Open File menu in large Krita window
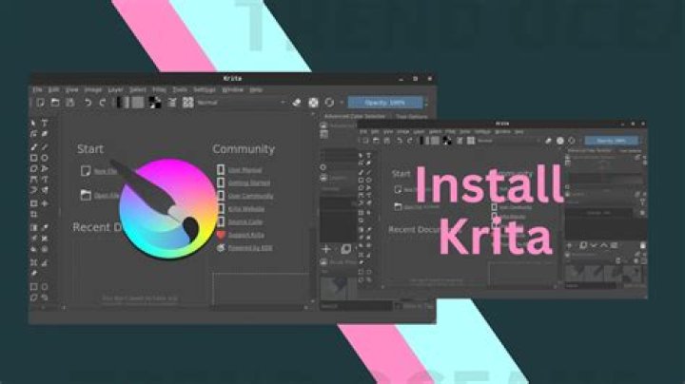The image size is (685, 384). click(x=37, y=89)
